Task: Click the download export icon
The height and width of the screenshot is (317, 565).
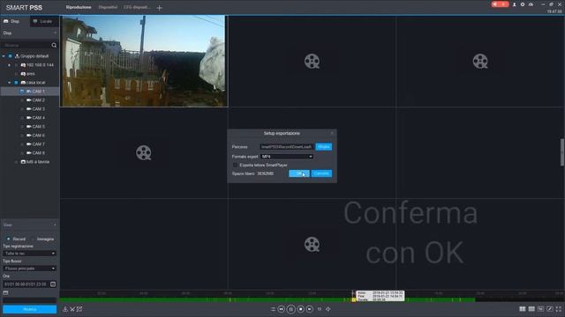Action: click(65, 309)
